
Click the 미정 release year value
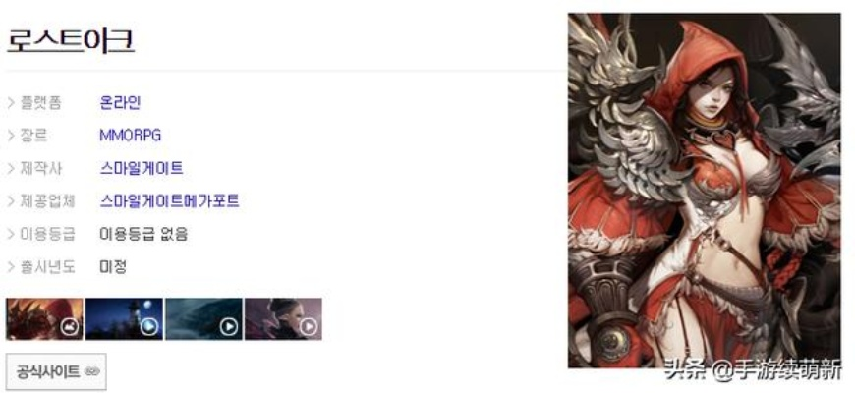pyautogui.click(x=113, y=266)
